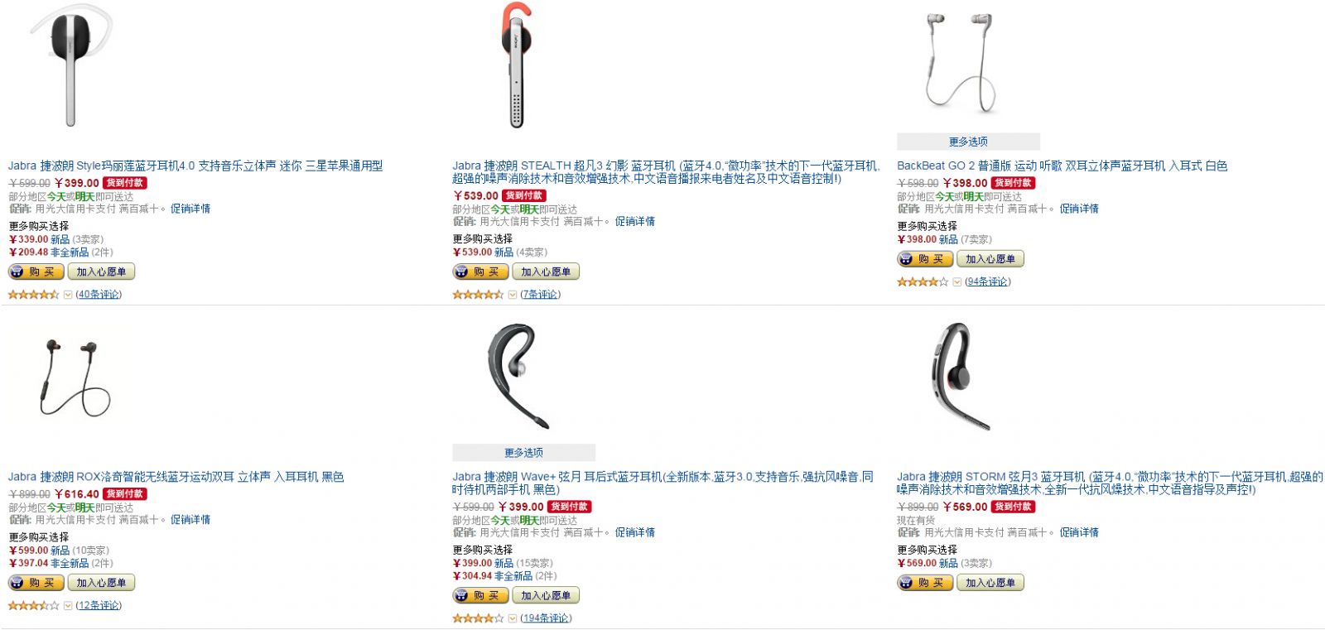Click the buy button for Jabra Style headset

point(36,272)
